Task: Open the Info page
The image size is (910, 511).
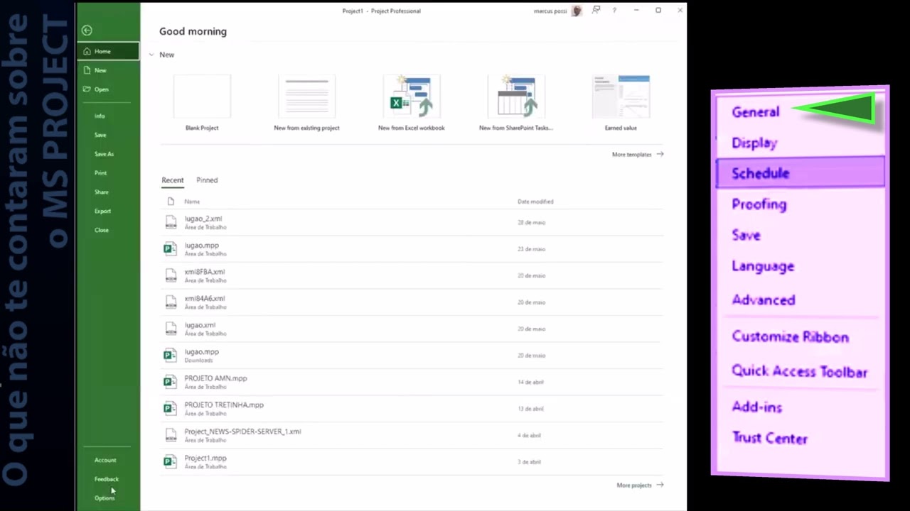Action: pyautogui.click(x=100, y=116)
